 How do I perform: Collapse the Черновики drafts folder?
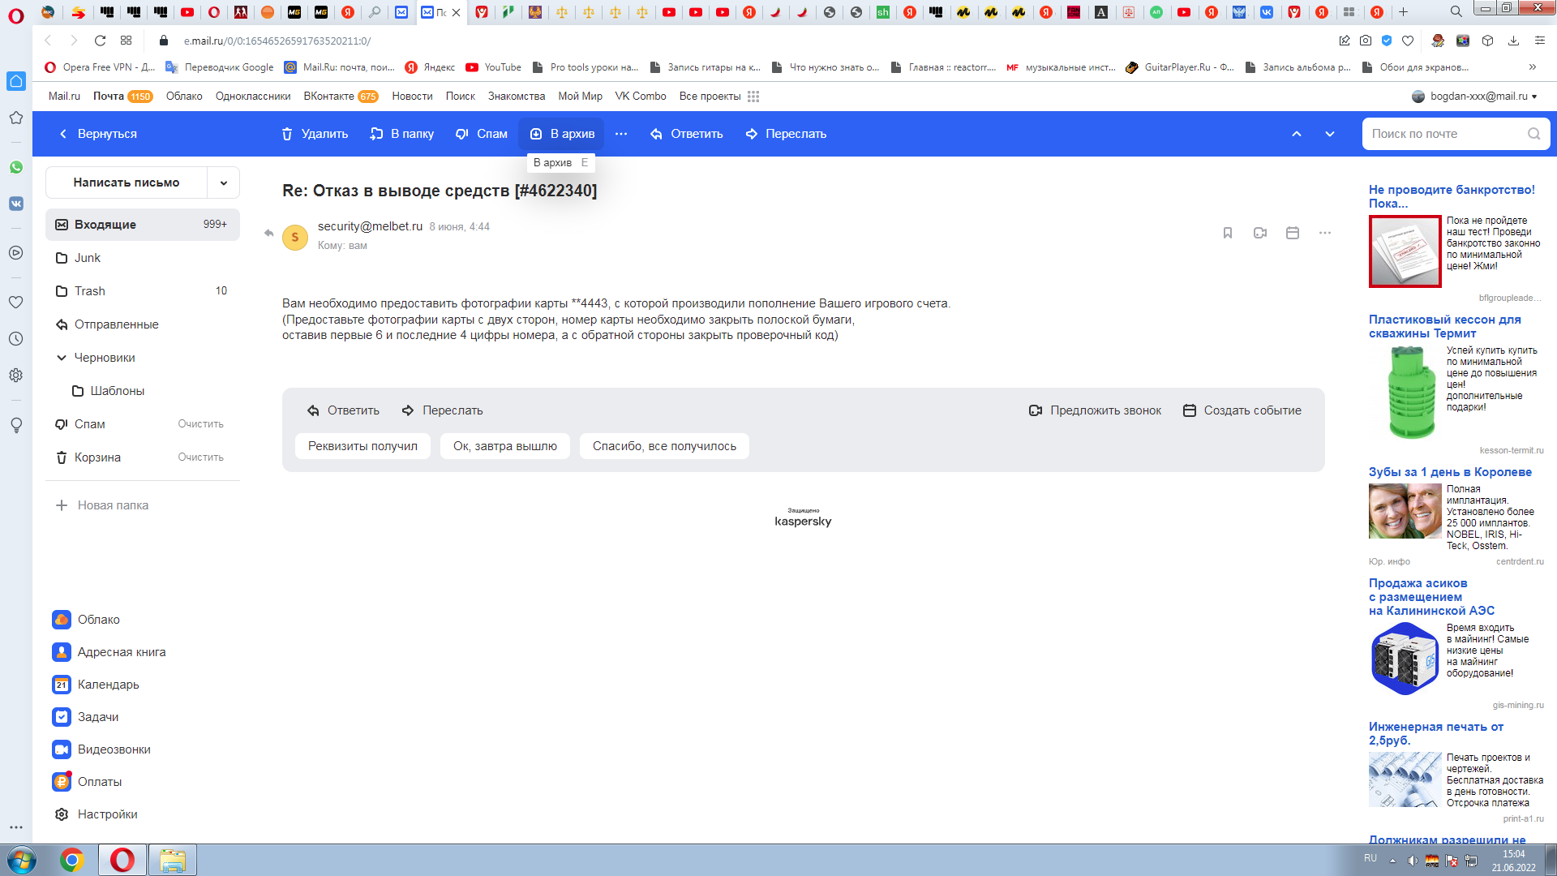pos(62,358)
